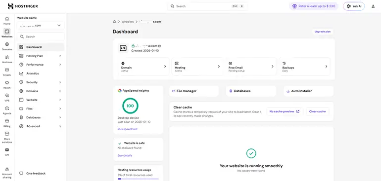
Task: Click 'Your website is running smoothly' text
Action: click(x=251, y=166)
